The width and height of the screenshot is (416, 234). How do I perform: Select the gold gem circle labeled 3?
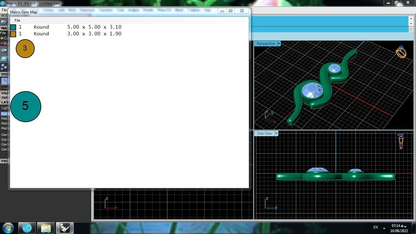pyautogui.click(x=25, y=48)
